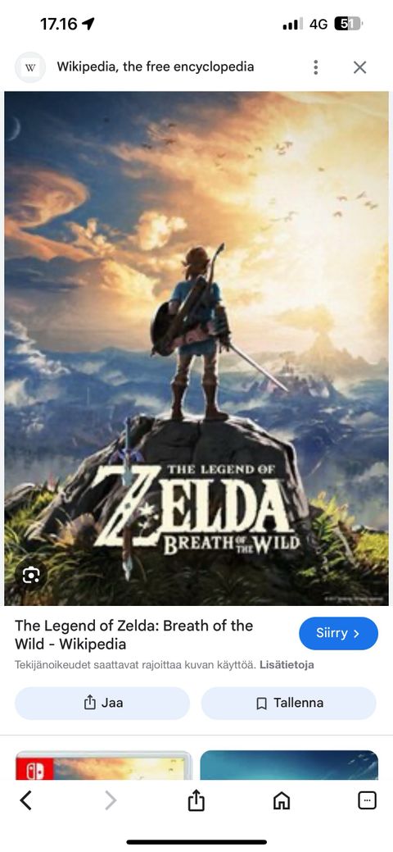Tap the browser forward arrow

[x=111, y=800]
